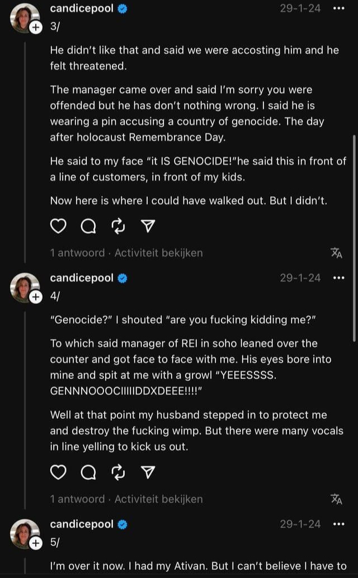Repost the post numbered 4/
This screenshot has width=358, height=578.
click(118, 472)
